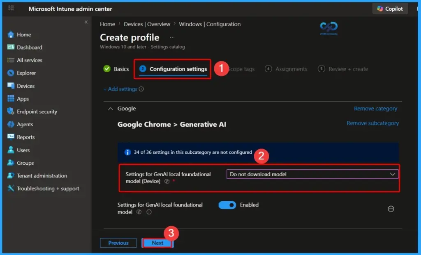Click the Previous button

coord(118,243)
